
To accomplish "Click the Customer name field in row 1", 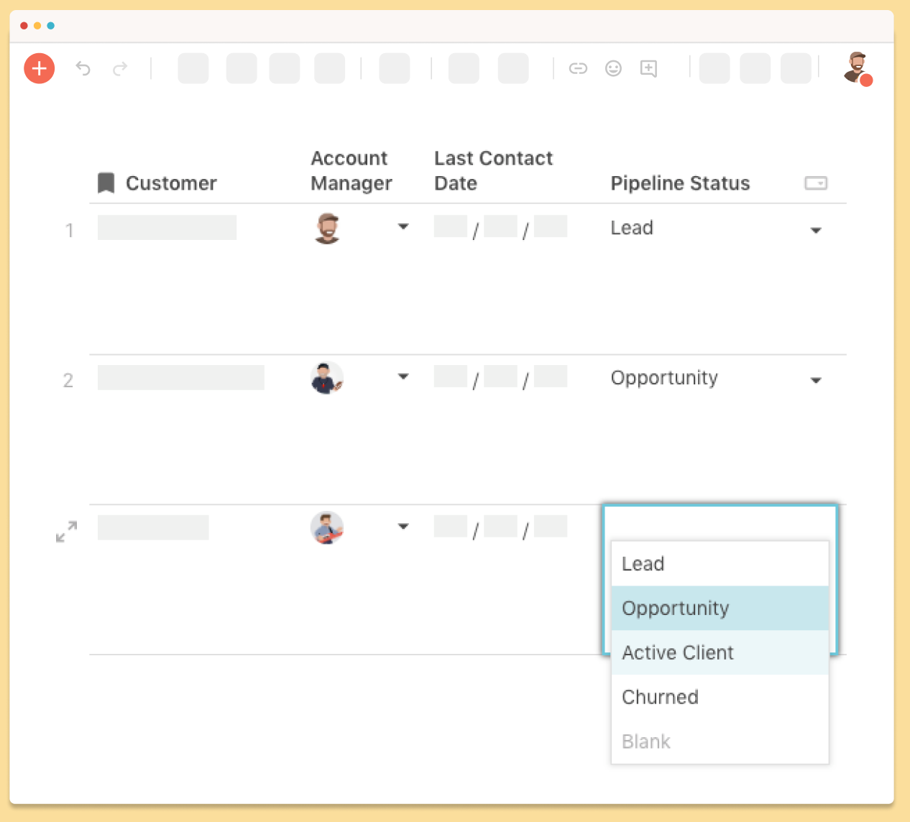I will (x=167, y=228).
